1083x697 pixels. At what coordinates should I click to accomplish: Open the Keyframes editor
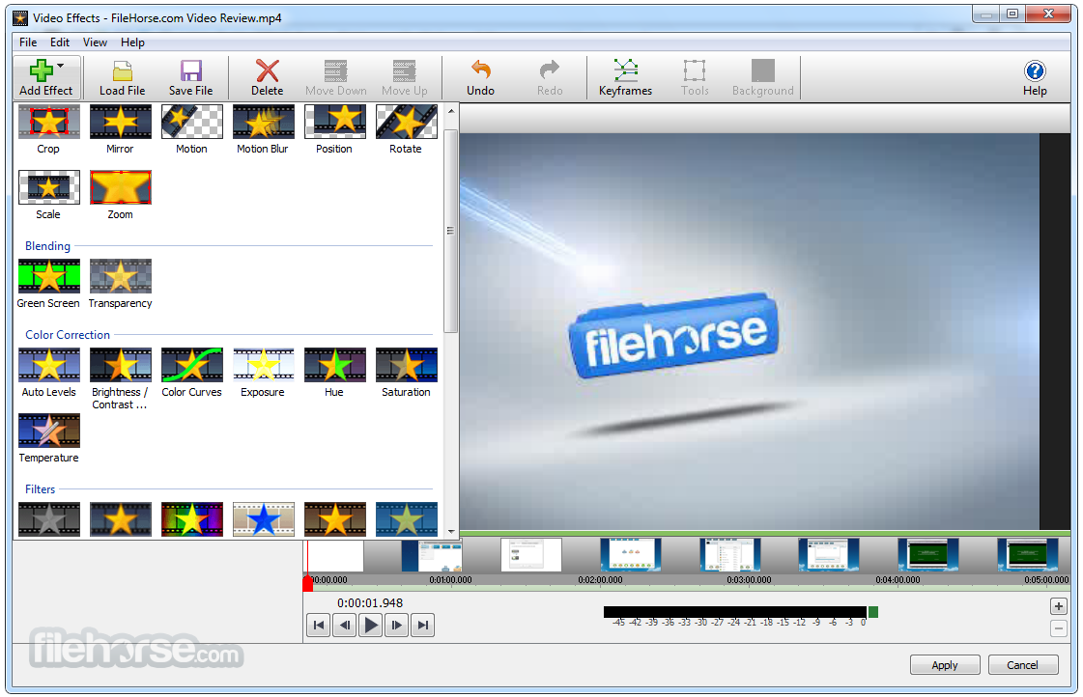(x=625, y=77)
